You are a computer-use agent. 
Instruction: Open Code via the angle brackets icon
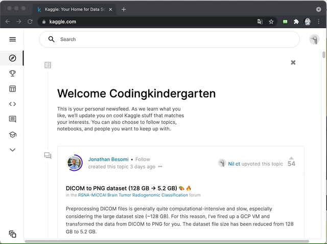pos(12,104)
